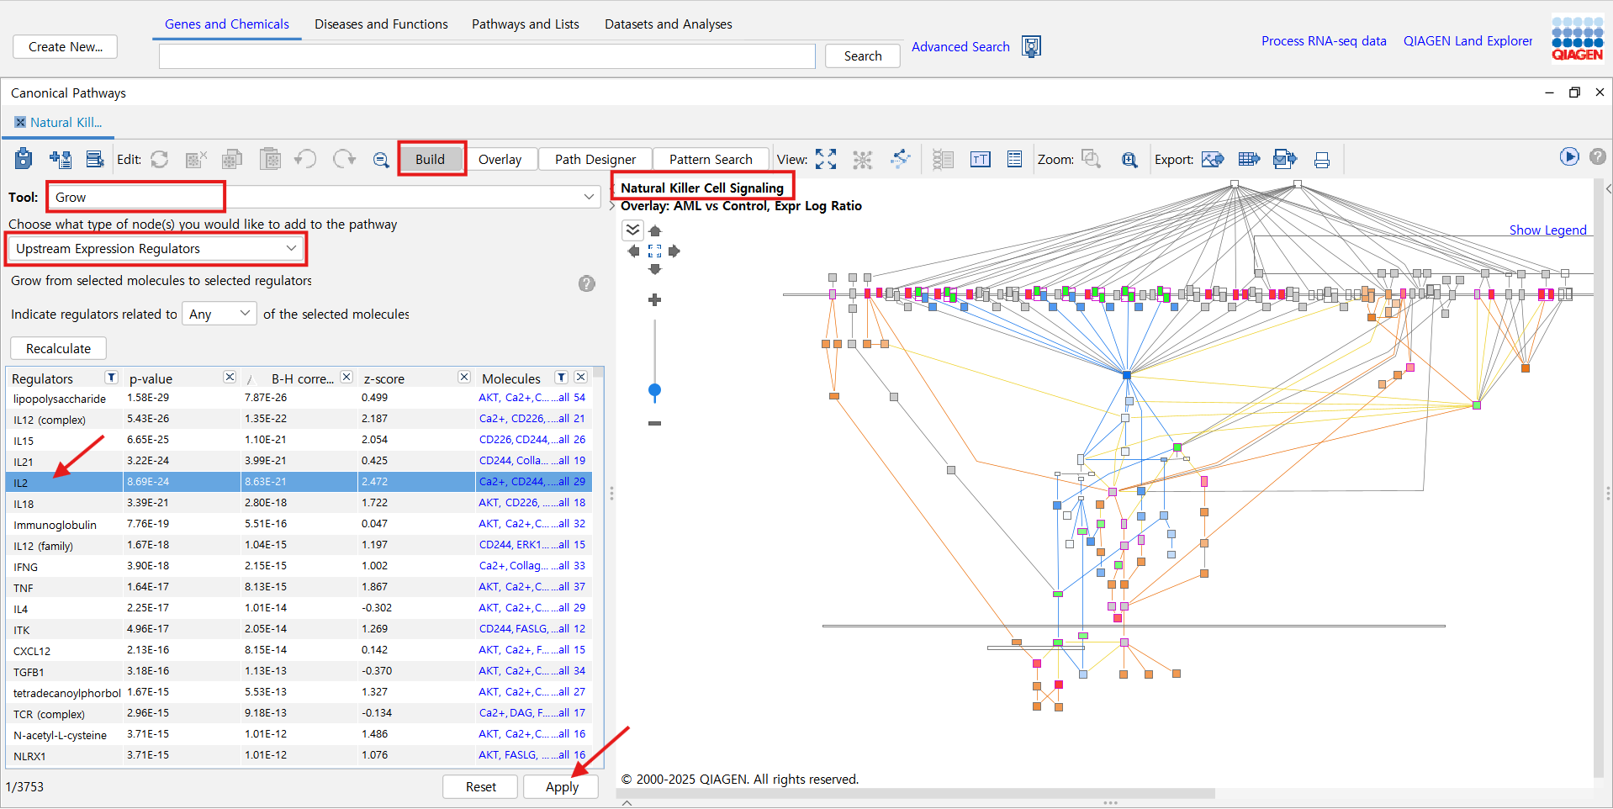Expand the bottom panel caret under canvas

[627, 803]
